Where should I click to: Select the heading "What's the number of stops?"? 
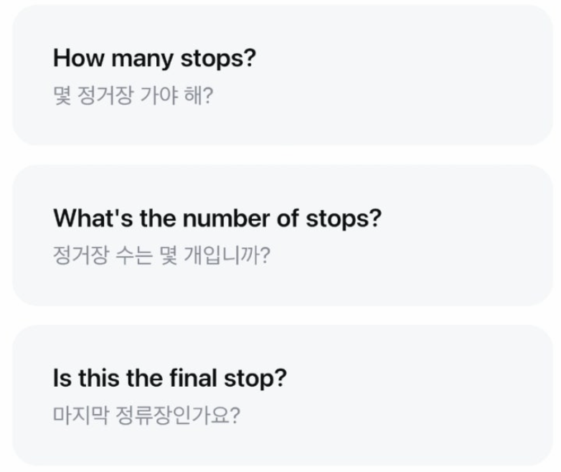pos(217,218)
